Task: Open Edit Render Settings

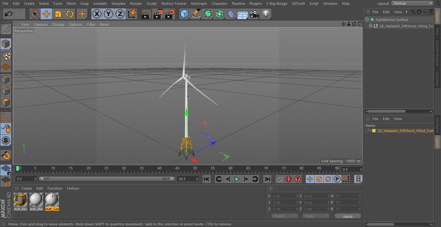Action: 170,14
